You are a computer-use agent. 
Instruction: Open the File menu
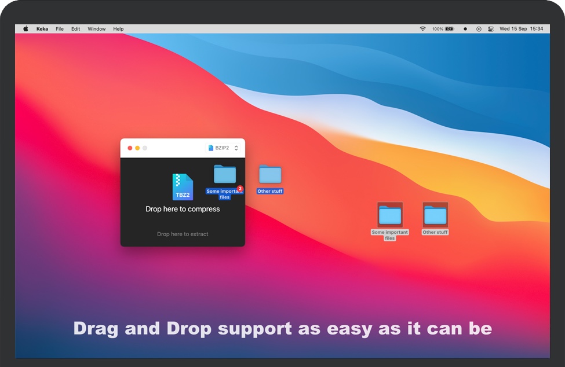click(x=60, y=29)
